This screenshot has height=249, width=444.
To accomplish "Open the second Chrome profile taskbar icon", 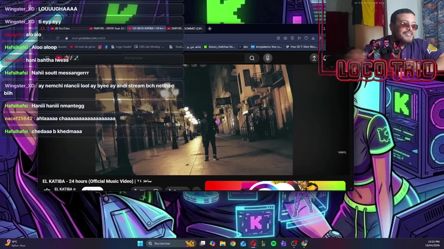I will pyautogui.click(x=304, y=243).
